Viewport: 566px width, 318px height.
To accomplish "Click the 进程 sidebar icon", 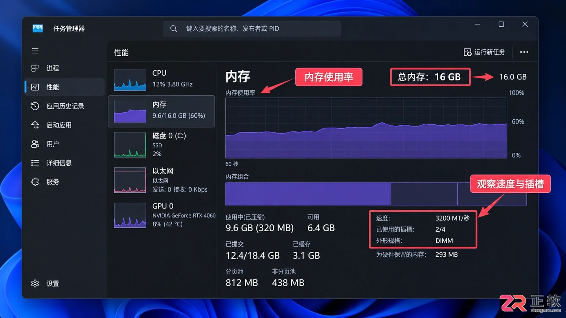I will coord(35,68).
